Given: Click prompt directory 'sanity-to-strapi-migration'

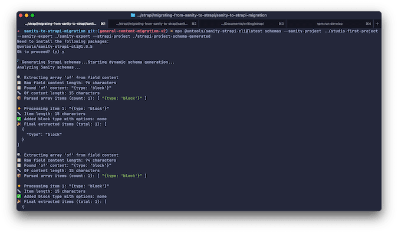Looking at the screenshot, I should coord(55,31).
